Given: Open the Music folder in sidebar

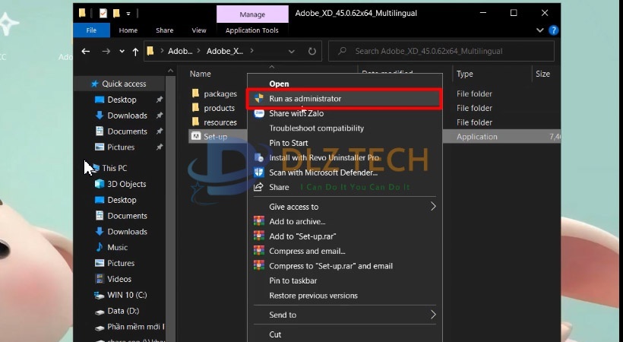Looking at the screenshot, I should (117, 247).
